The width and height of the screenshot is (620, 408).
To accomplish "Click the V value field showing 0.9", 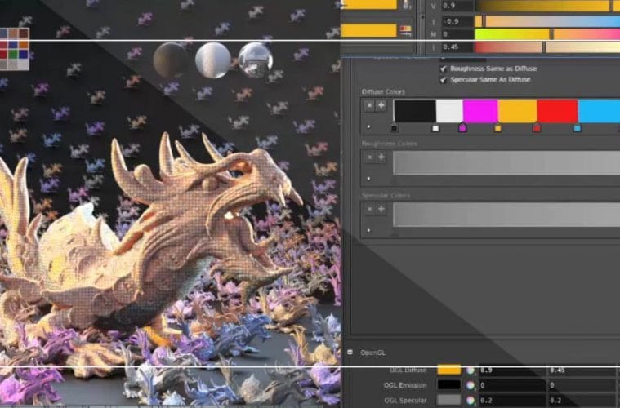I will (x=457, y=6).
